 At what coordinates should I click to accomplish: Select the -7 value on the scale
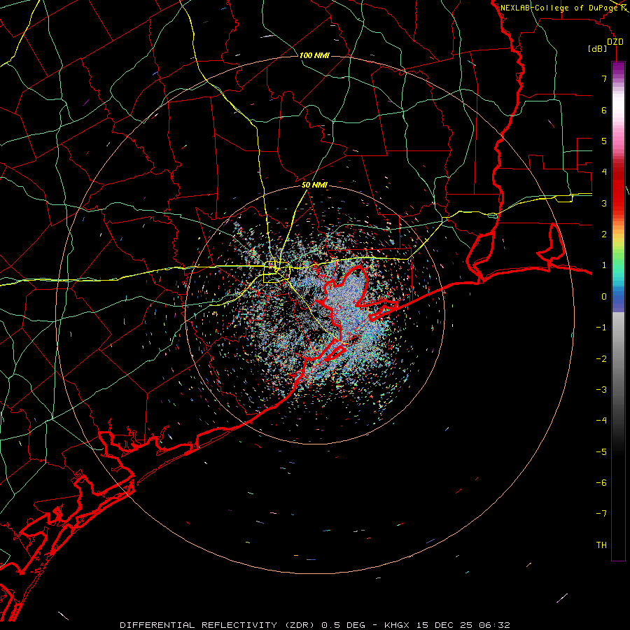(601, 514)
